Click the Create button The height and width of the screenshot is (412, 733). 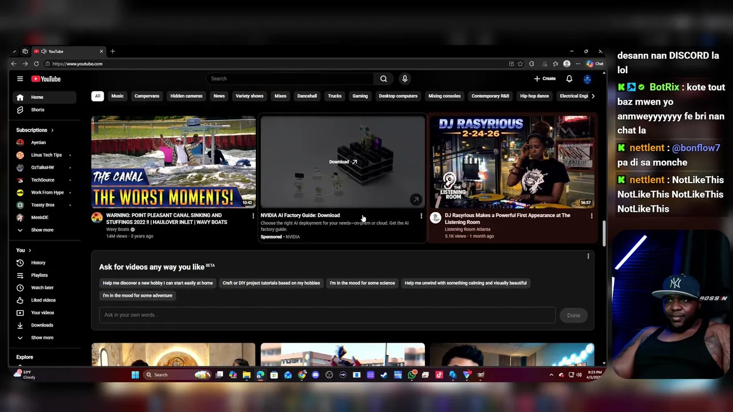point(545,79)
